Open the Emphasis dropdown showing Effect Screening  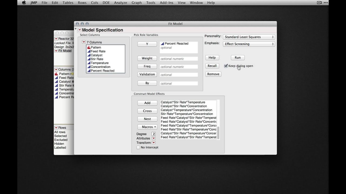point(249,44)
